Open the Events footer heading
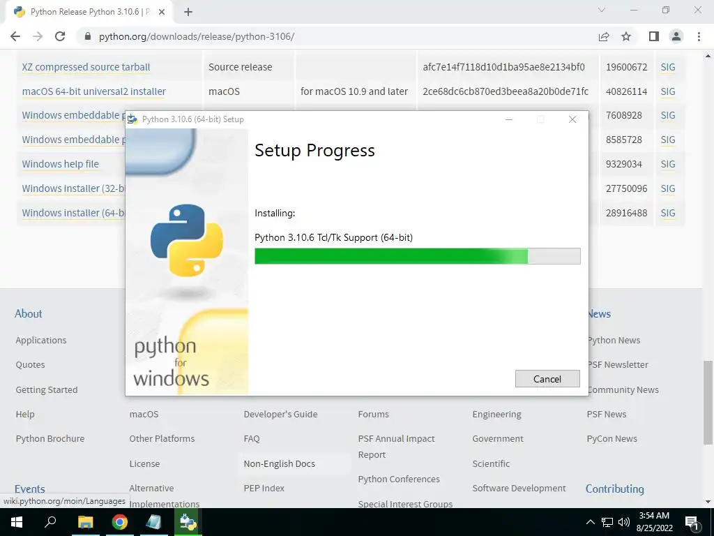714x536 pixels. (29, 489)
